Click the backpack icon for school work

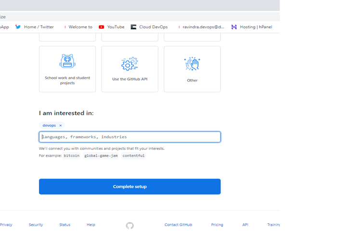click(67, 61)
